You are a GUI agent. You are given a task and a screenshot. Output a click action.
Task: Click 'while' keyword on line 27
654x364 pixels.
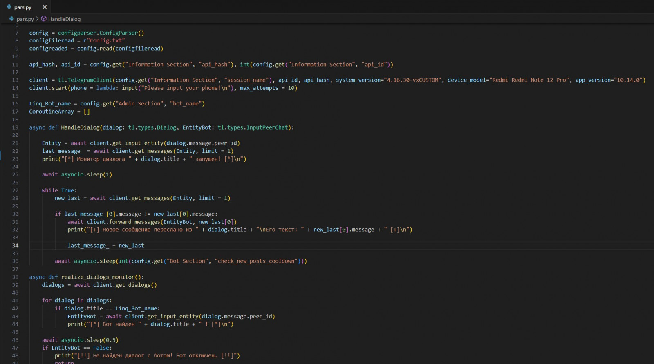tap(50, 190)
